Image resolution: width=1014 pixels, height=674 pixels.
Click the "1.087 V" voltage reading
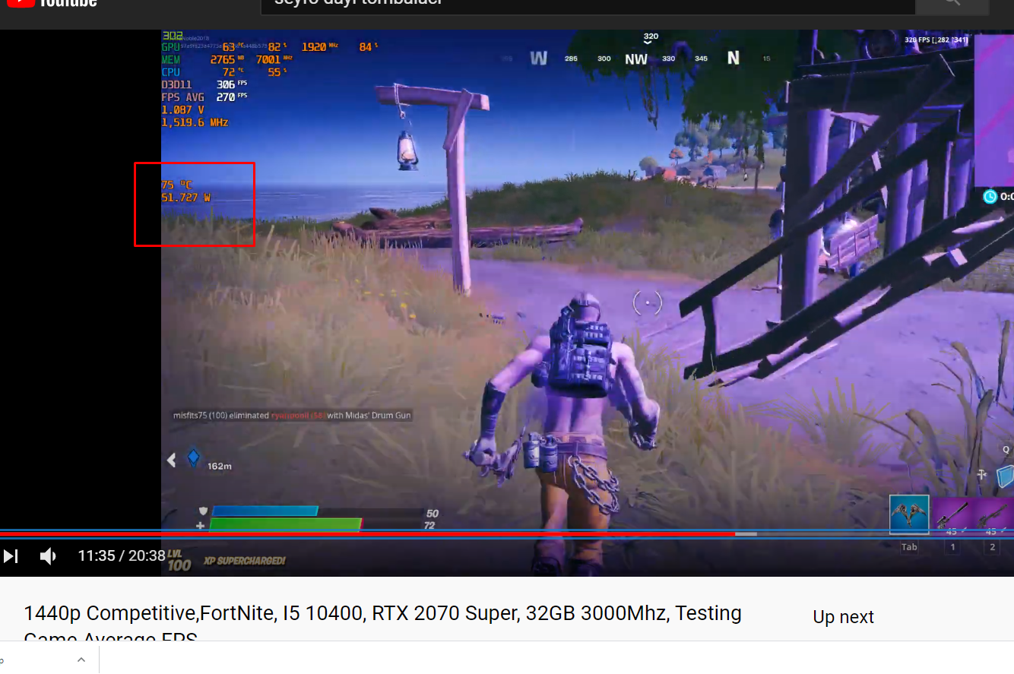182,109
